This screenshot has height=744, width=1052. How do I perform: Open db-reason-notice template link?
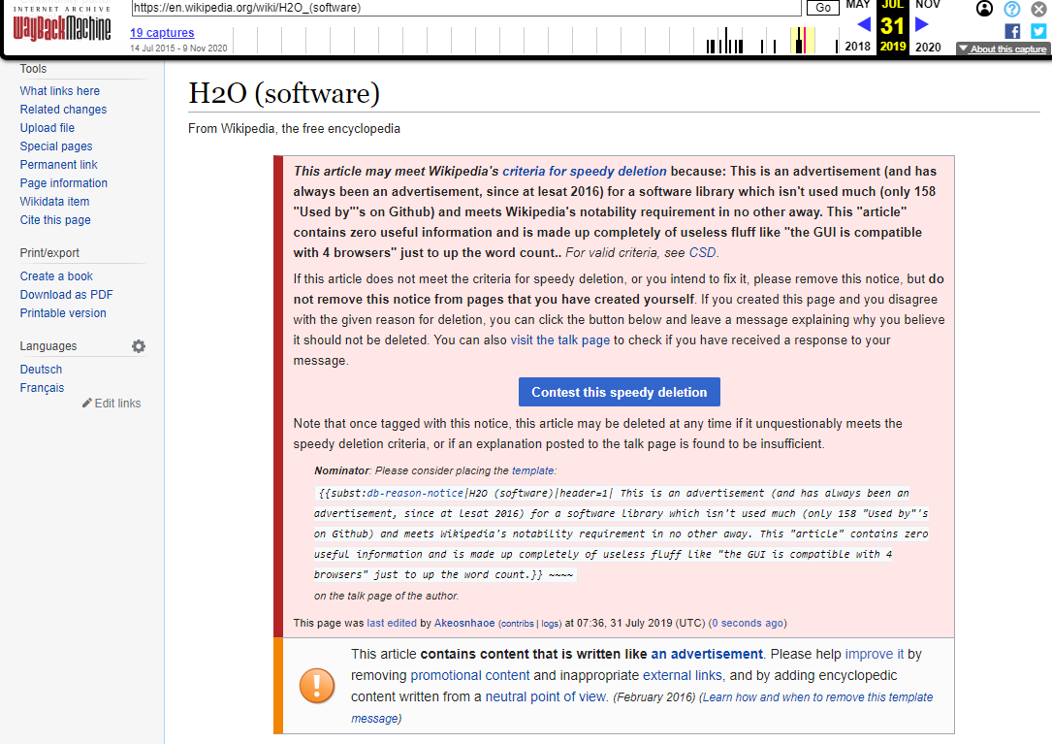click(415, 493)
